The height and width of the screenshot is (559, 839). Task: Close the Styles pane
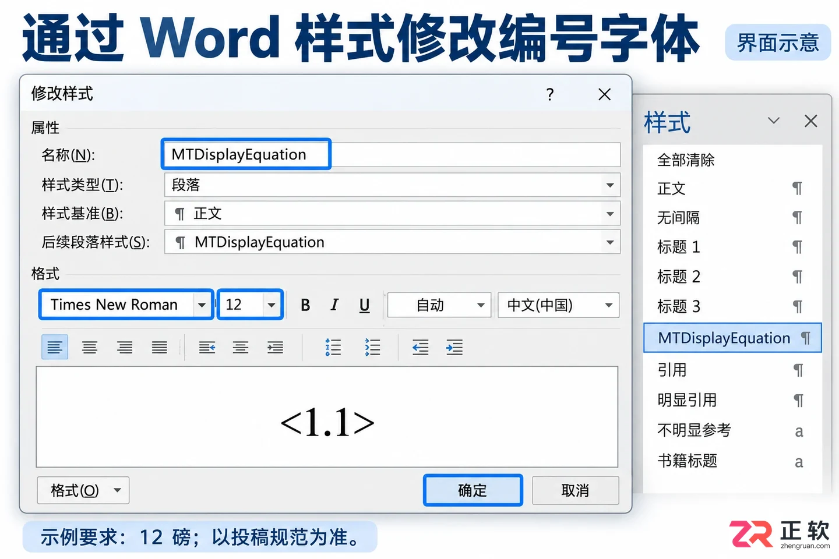[x=810, y=121]
